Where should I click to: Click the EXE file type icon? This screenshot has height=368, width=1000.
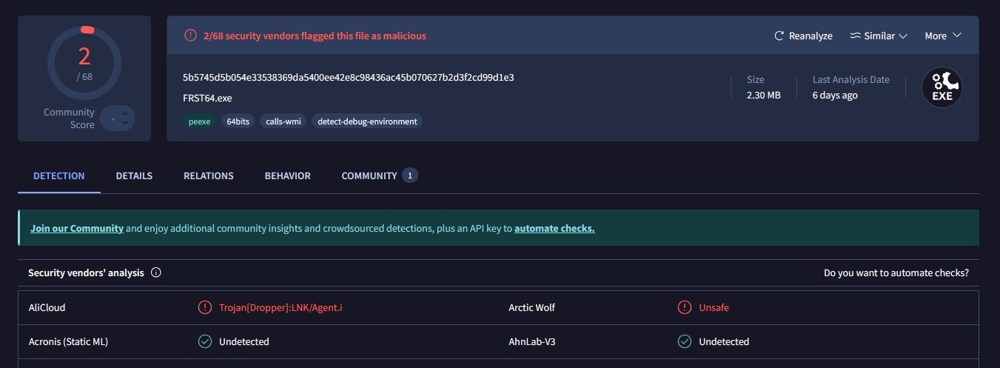[942, 88]
